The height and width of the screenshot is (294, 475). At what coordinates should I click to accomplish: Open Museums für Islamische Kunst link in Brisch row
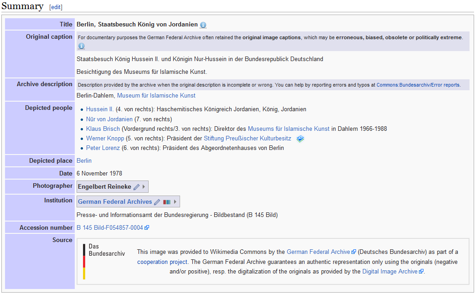pos(289,129)
